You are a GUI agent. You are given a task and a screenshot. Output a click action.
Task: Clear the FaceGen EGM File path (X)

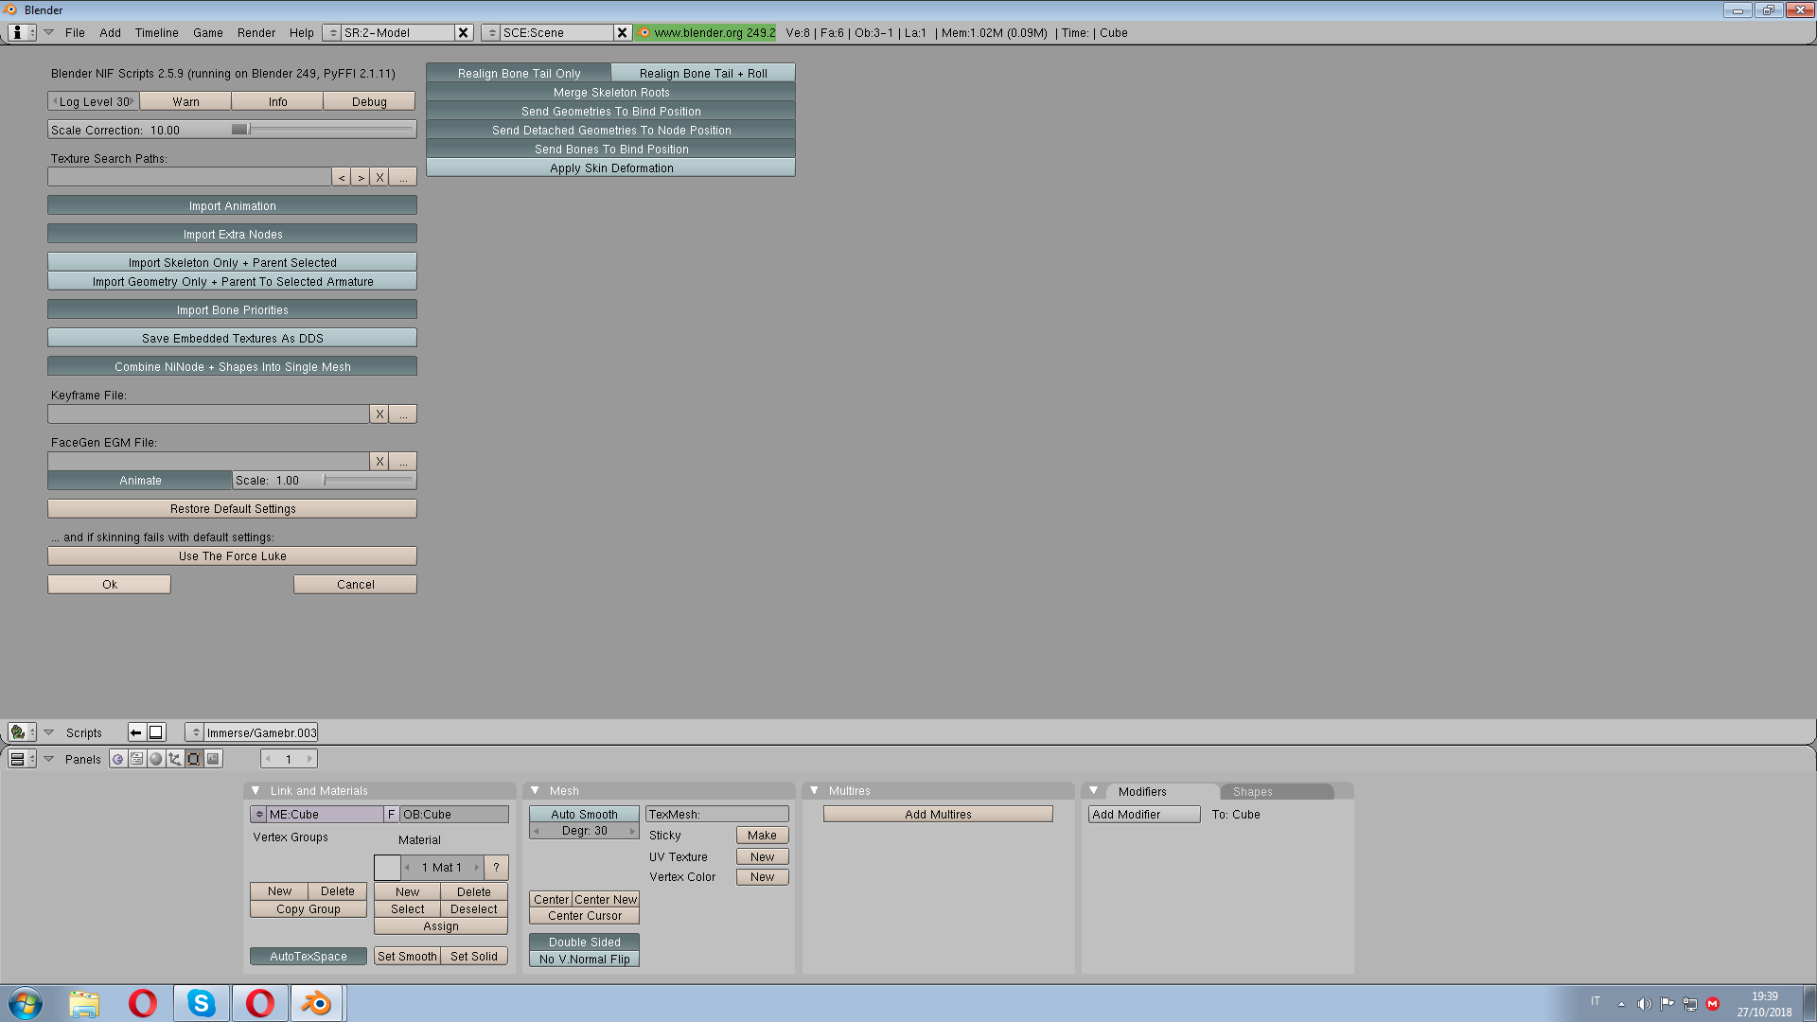pos(379,462)
